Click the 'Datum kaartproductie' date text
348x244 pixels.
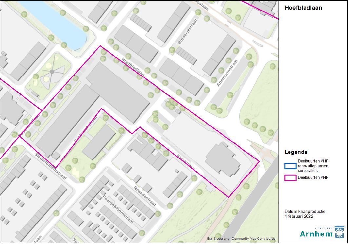point(305,214)
